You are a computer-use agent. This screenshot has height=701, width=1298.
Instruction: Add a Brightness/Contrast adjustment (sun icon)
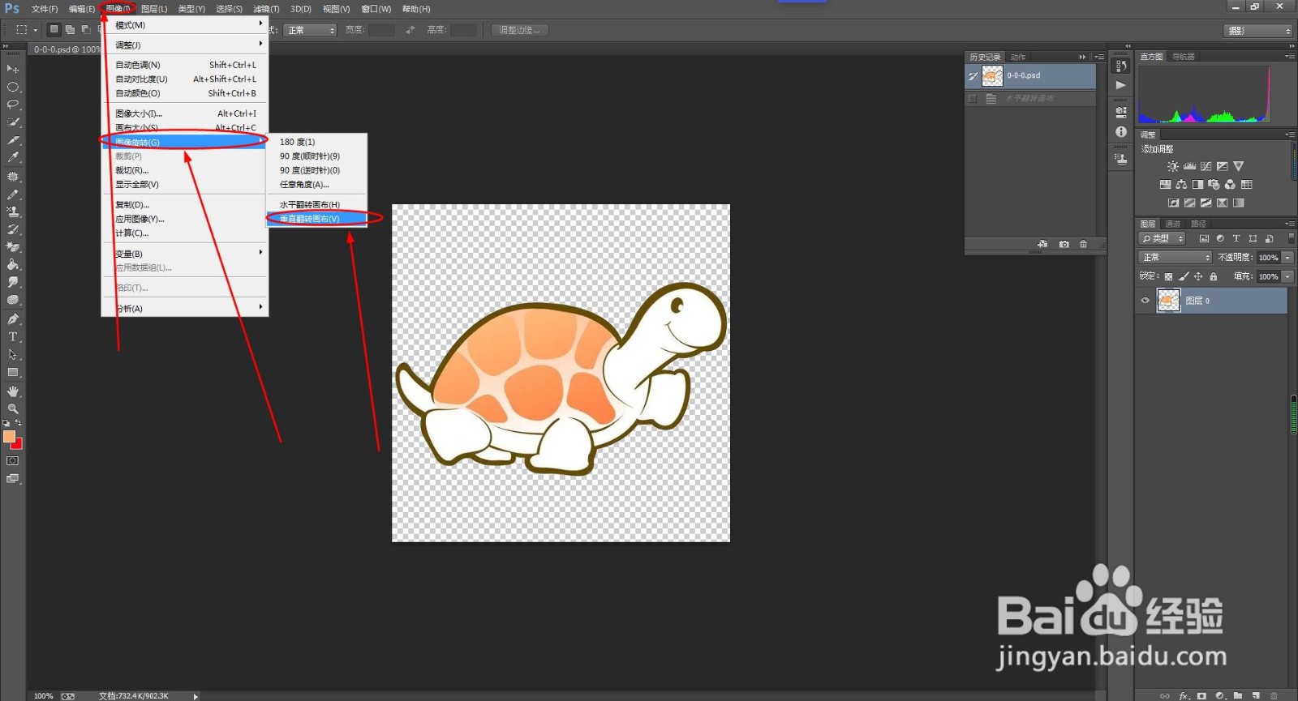[1173, 166]
